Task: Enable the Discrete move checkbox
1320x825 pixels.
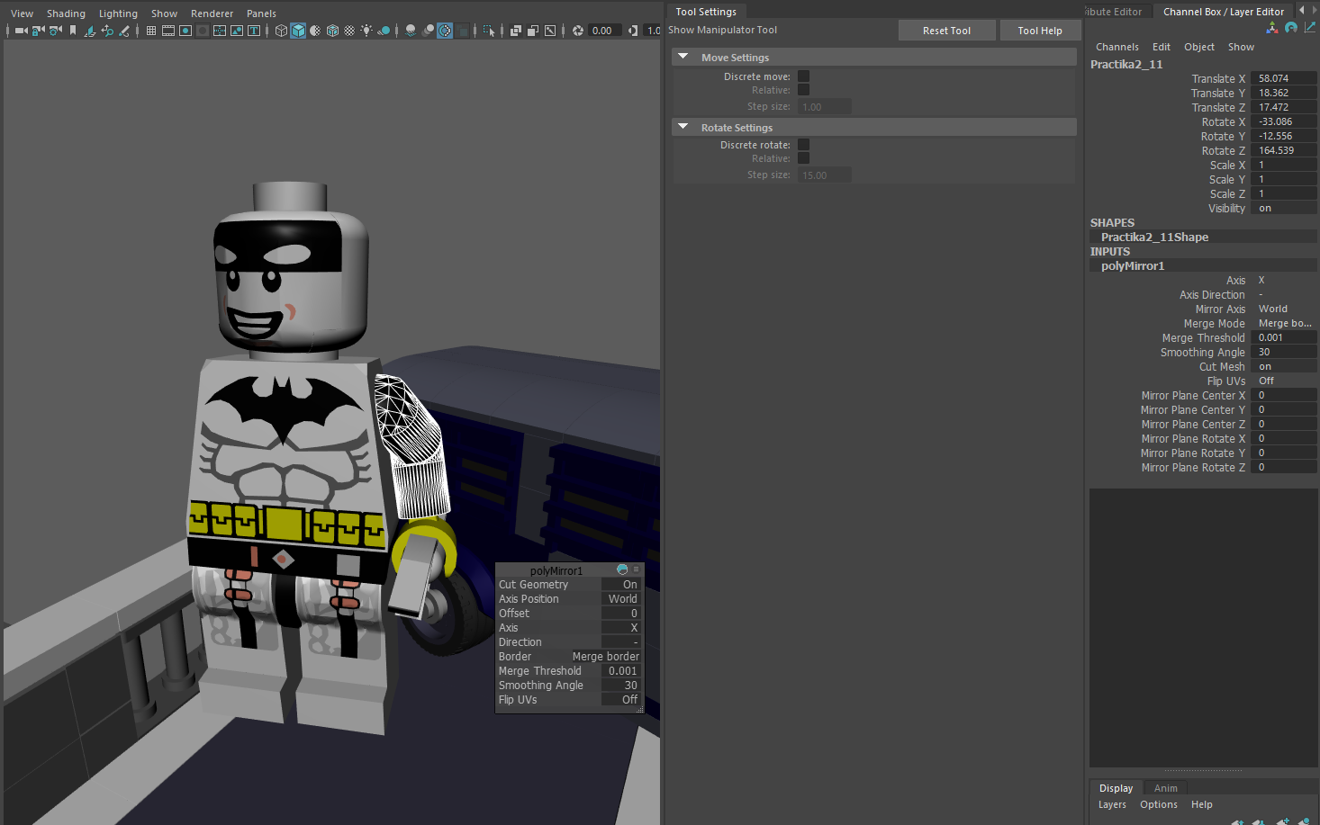Action: (803, 76)
